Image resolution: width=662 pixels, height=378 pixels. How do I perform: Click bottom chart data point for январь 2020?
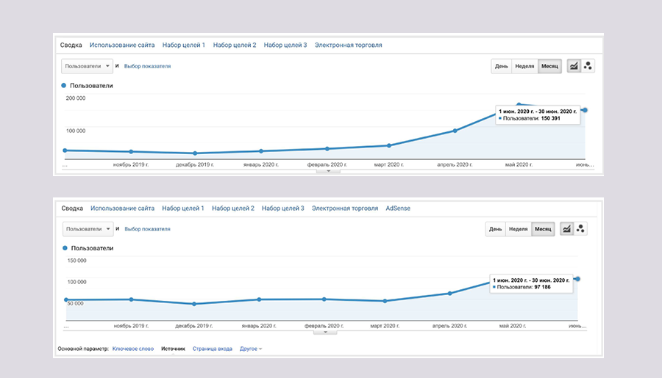tap(259, 299)
